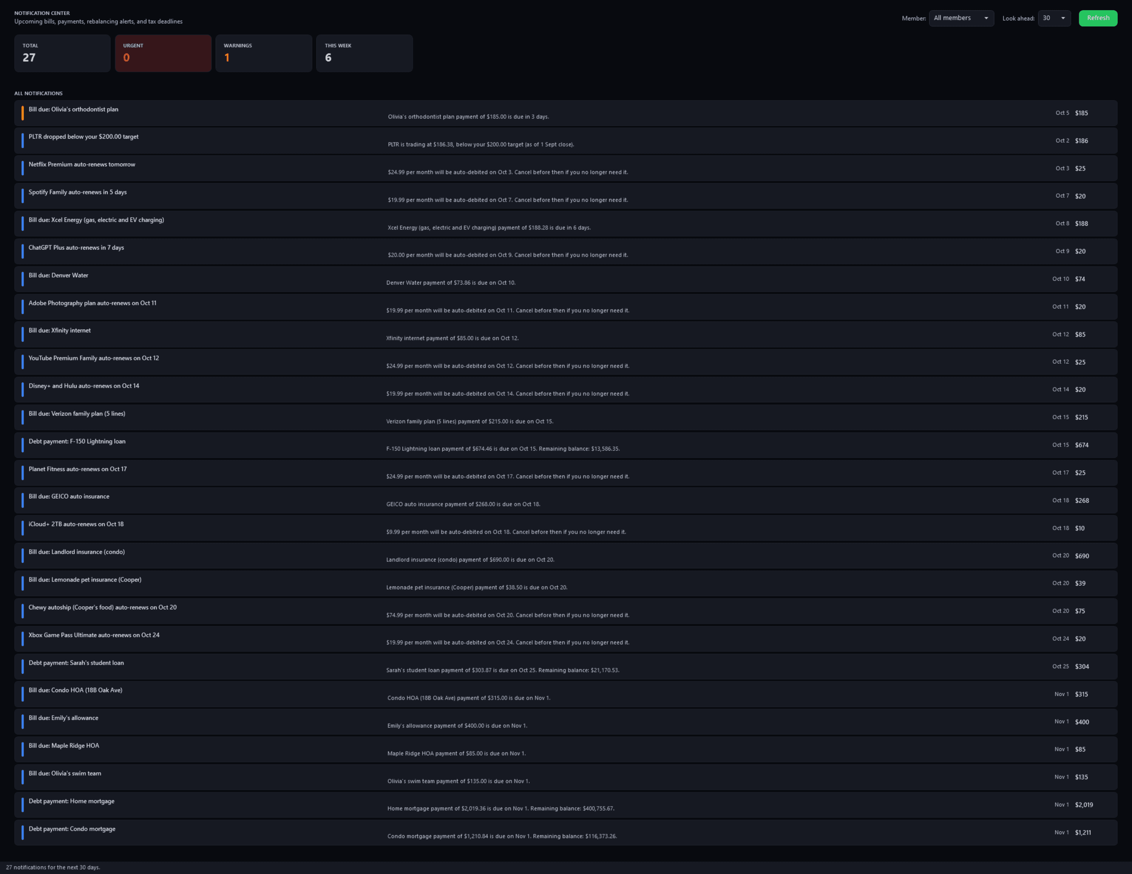The width and height of the screenshot is (1132, 874).
Task: Open the Emily's allowance bill row
Action: 565,722
